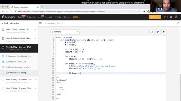Reset code with the refresh icon
Image resolution: width=181 pixels, height=101 pixels.
click(158, 32)
